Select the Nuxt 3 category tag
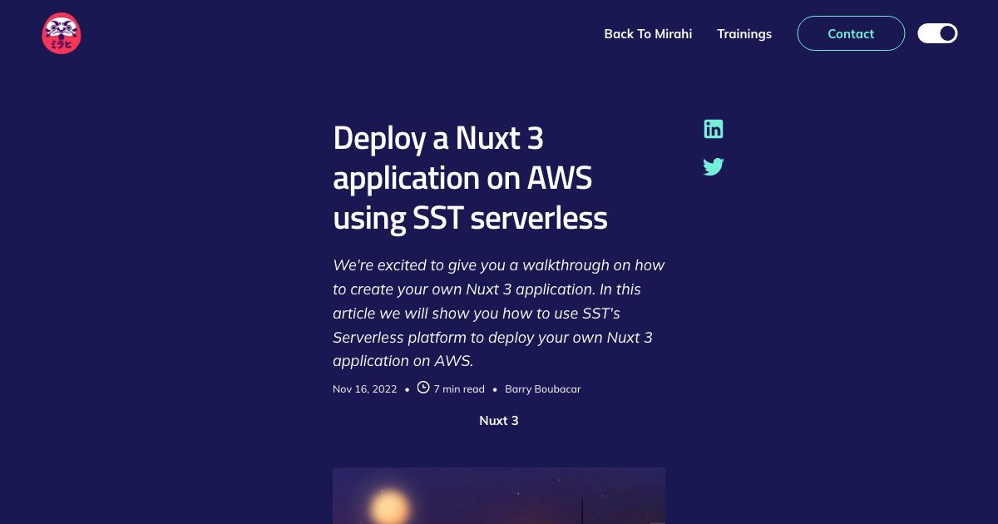Viewport: 998px width, 524px height. tap(499, 420)
